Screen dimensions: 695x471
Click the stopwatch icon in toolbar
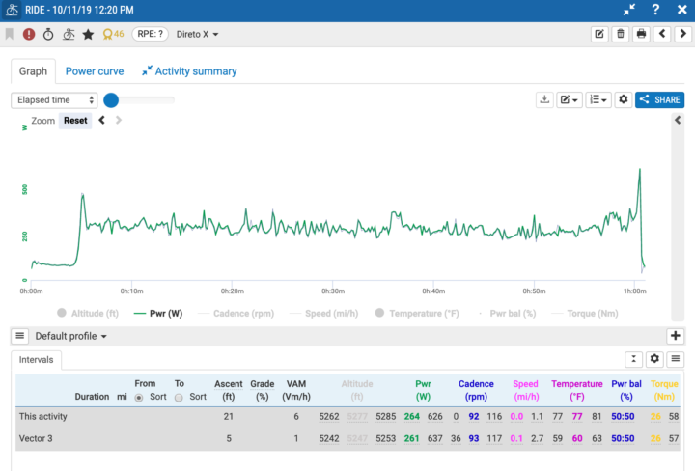(x=48, y=34)
